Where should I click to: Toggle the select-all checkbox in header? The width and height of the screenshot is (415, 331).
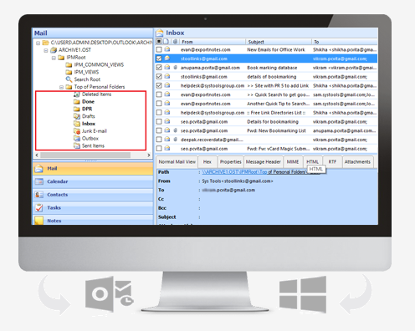159,42
